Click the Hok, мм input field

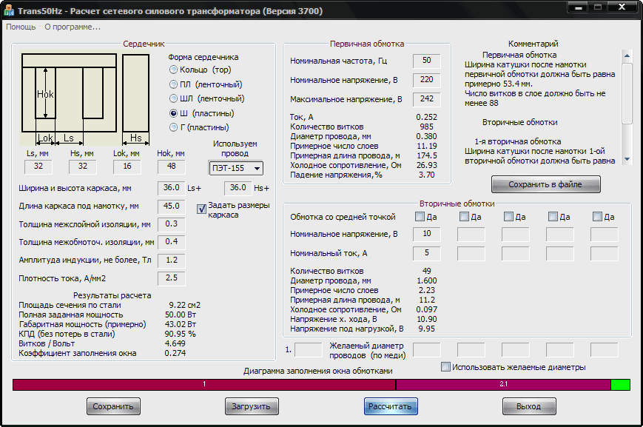pyautogui.click(x=172, y=167)
